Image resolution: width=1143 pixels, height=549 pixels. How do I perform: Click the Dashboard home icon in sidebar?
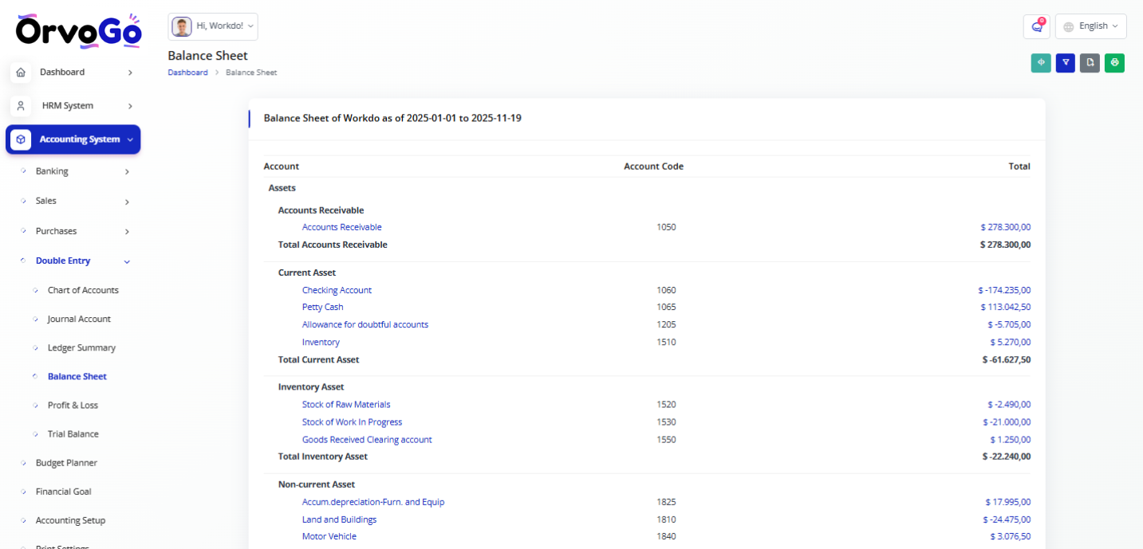point(21,73)
